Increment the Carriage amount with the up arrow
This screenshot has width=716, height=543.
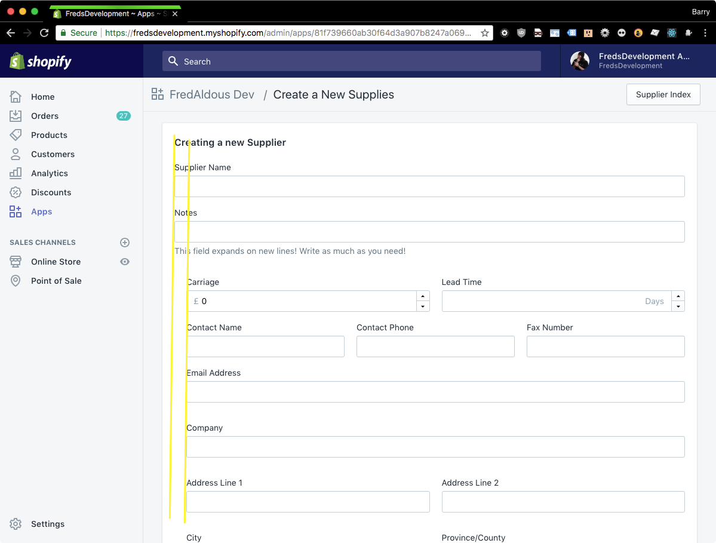(x=423, y=296)
